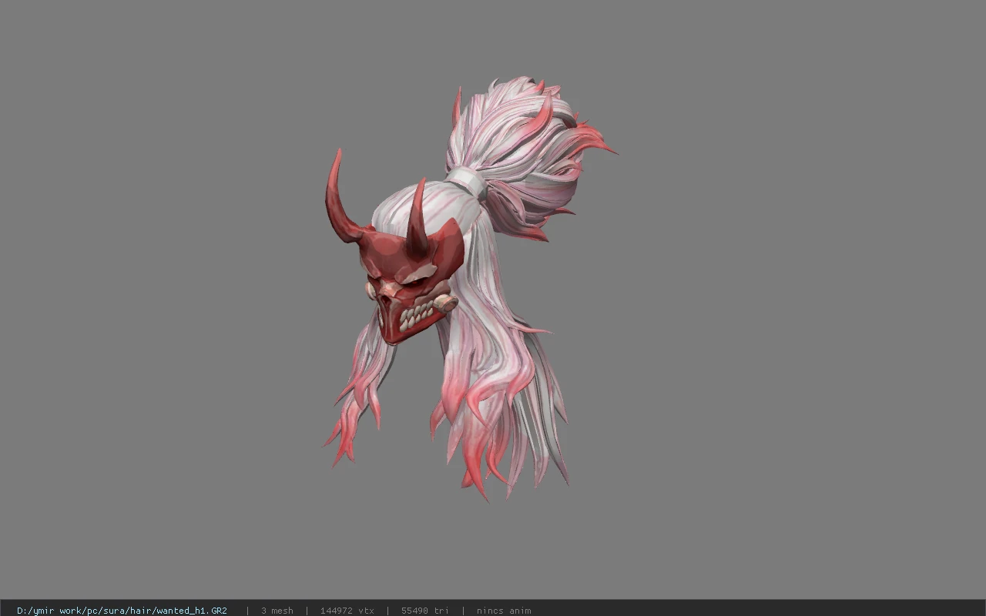
Task: Click the '3 mesh' status entry
Action: coord(277,611)
